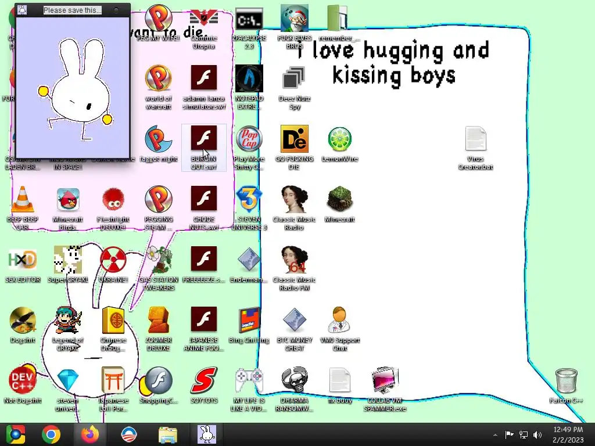Click the taskbar clock showing 12:49 PM
595x446 pixels.
click(568, 434)
